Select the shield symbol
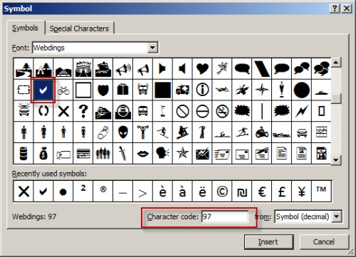Viewport: 356px width, 257px height. click(x=103, y=90)
